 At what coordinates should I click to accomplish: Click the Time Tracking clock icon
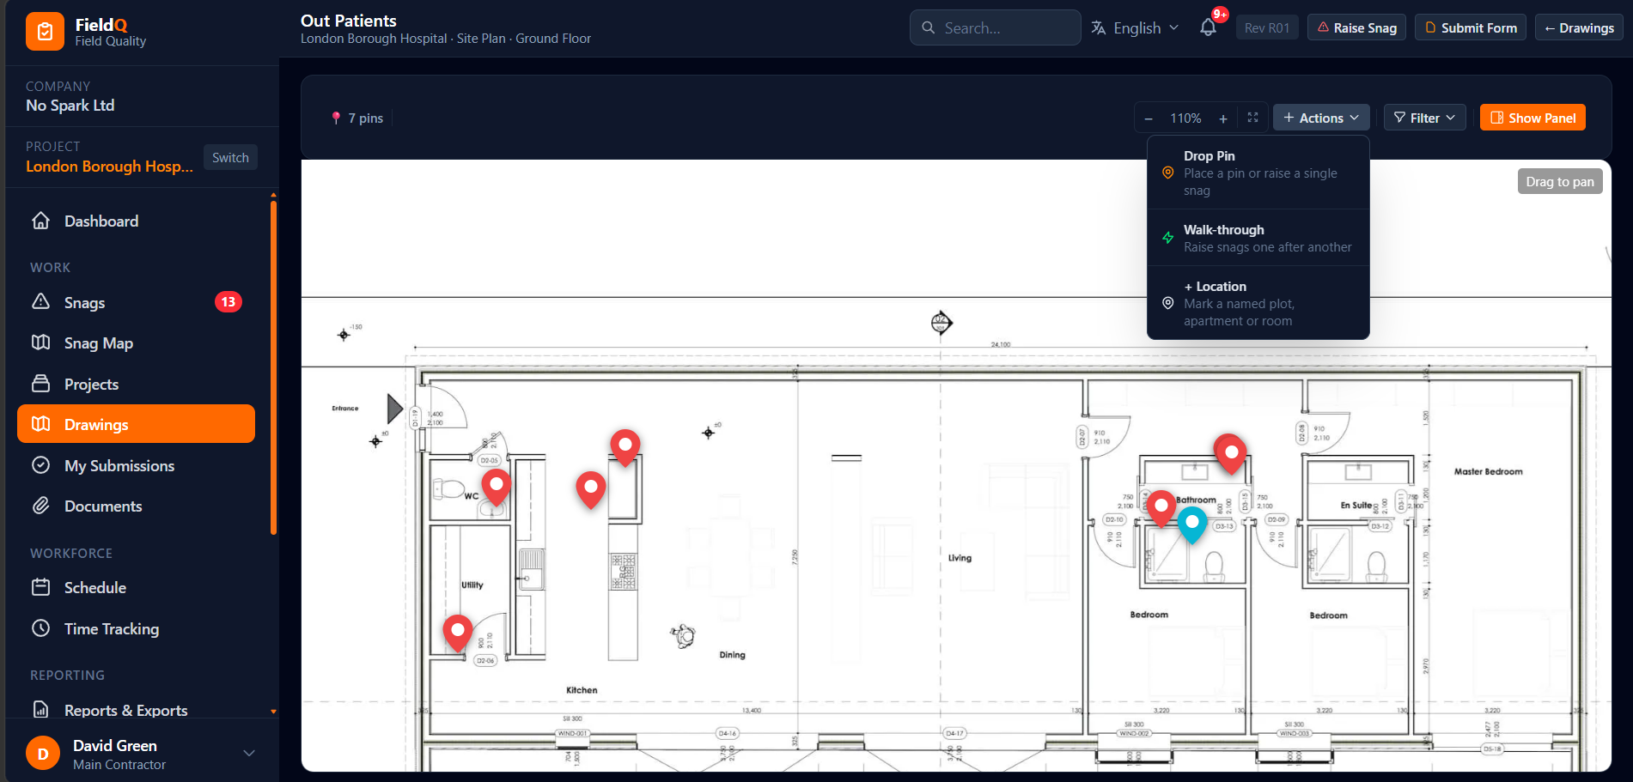click(x=40, y=628)
